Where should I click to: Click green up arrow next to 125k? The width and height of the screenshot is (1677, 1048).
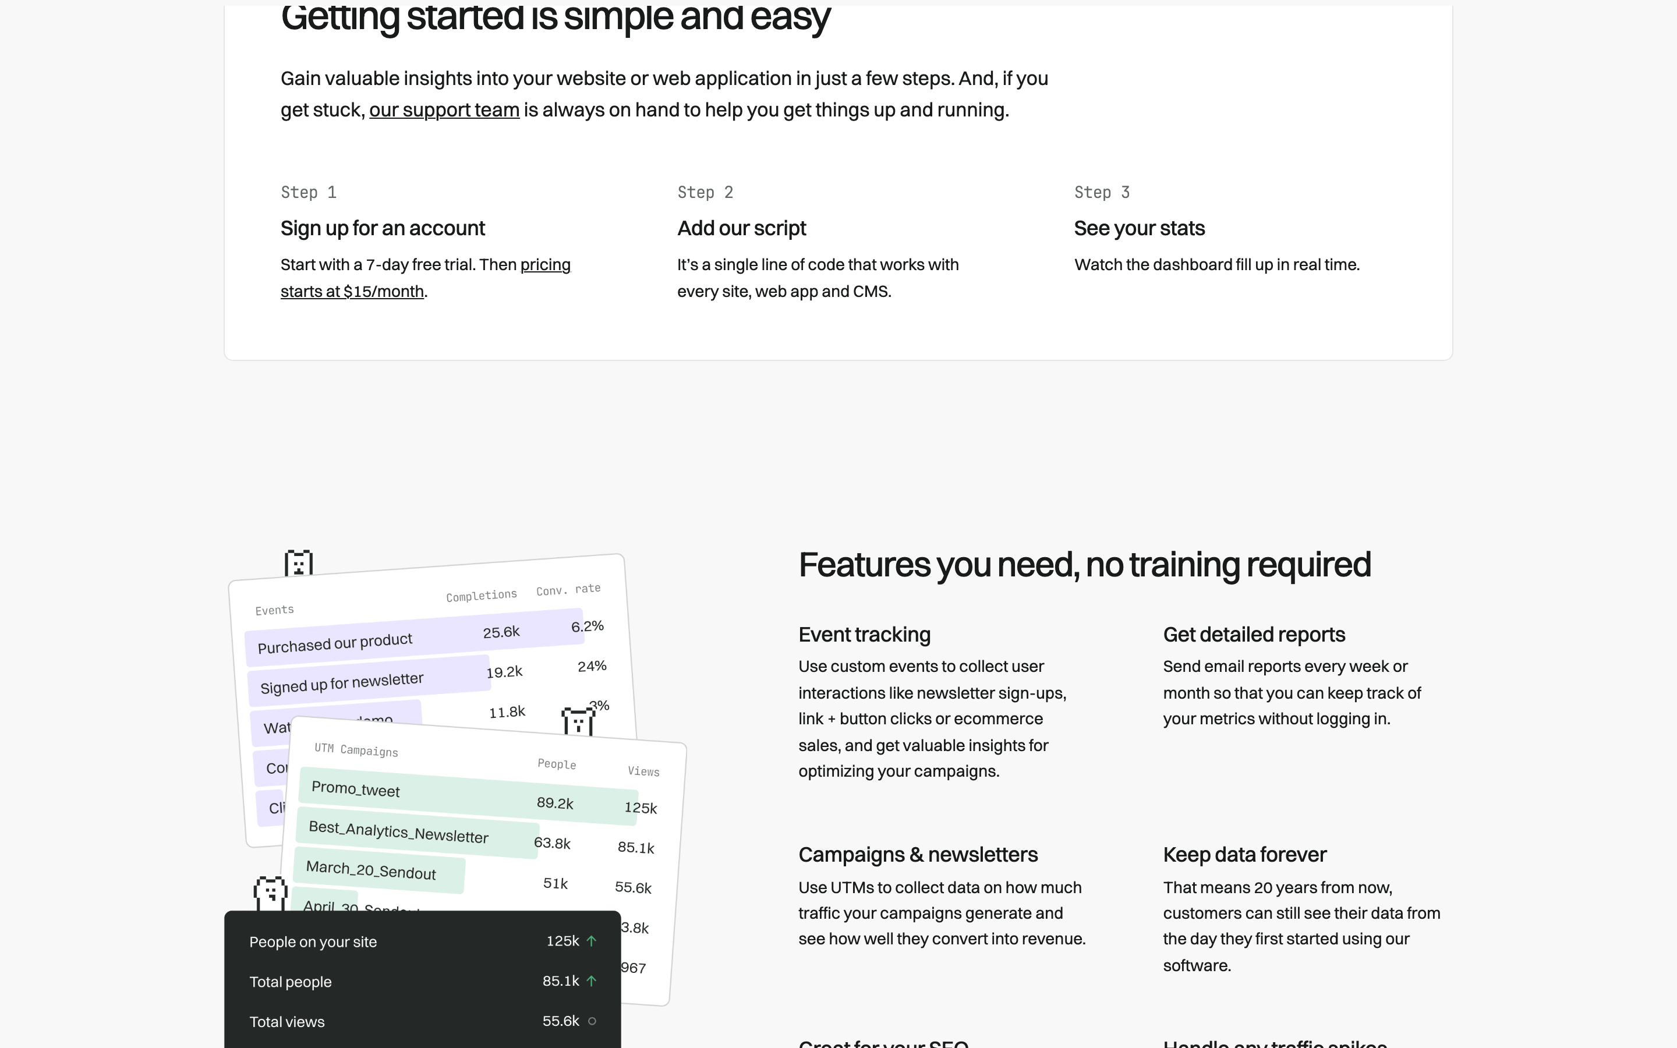[591, 941]
